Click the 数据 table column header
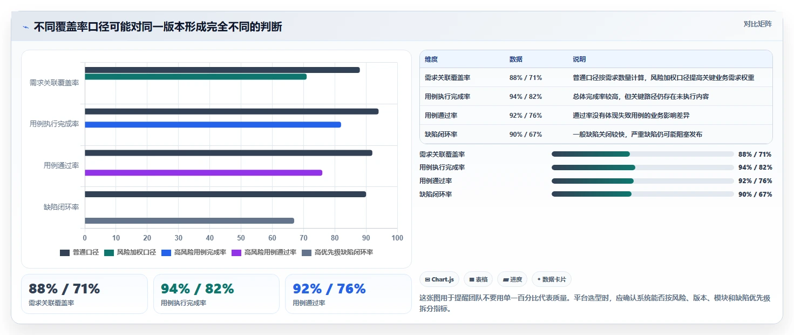The image size is (794, 335). pyautogui.click(x=516, y=59)
